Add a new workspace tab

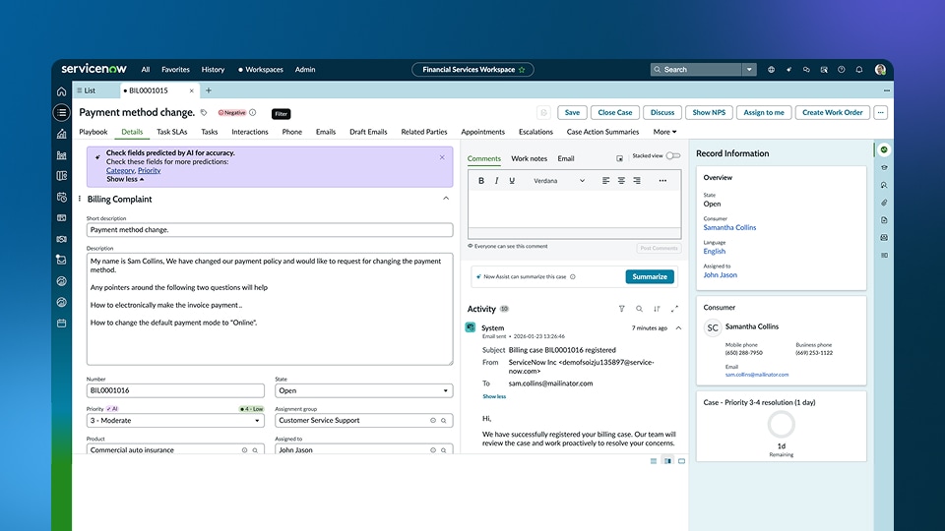[x=209, y=90]
